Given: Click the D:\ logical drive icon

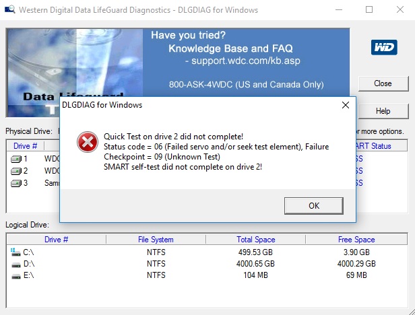Looking at the screenshot, I should click(x=16, y=265).
